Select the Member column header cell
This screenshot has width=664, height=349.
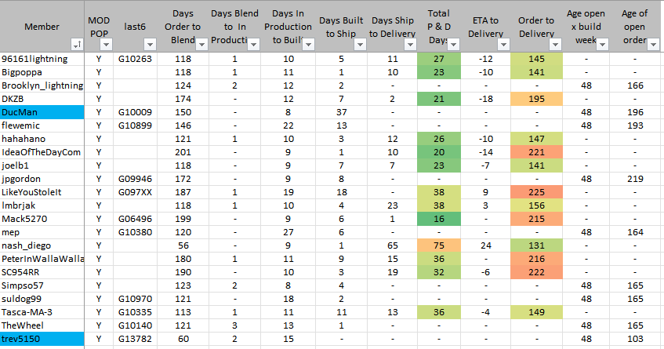pos(41,27)
